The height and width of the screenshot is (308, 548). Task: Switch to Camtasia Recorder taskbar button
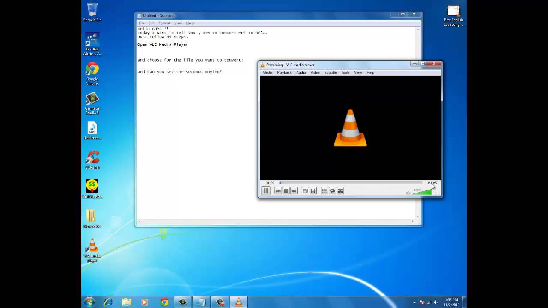(x=220, y=302)
